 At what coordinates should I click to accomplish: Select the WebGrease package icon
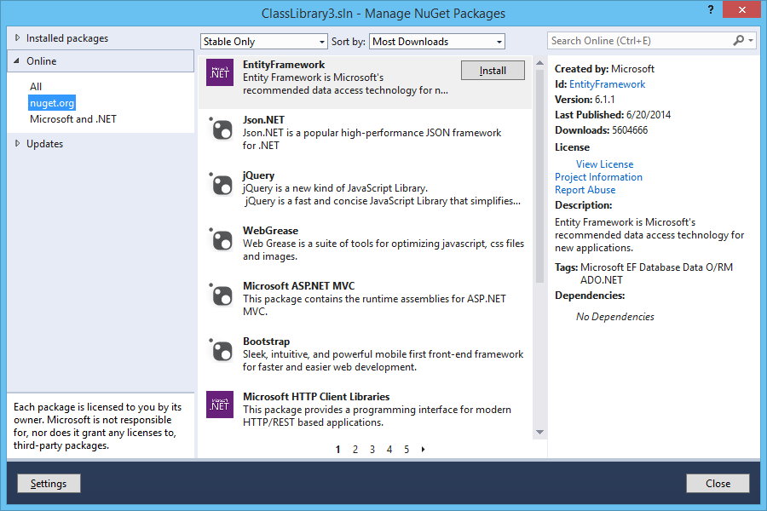pyautogui.click(x=222, y=238)
